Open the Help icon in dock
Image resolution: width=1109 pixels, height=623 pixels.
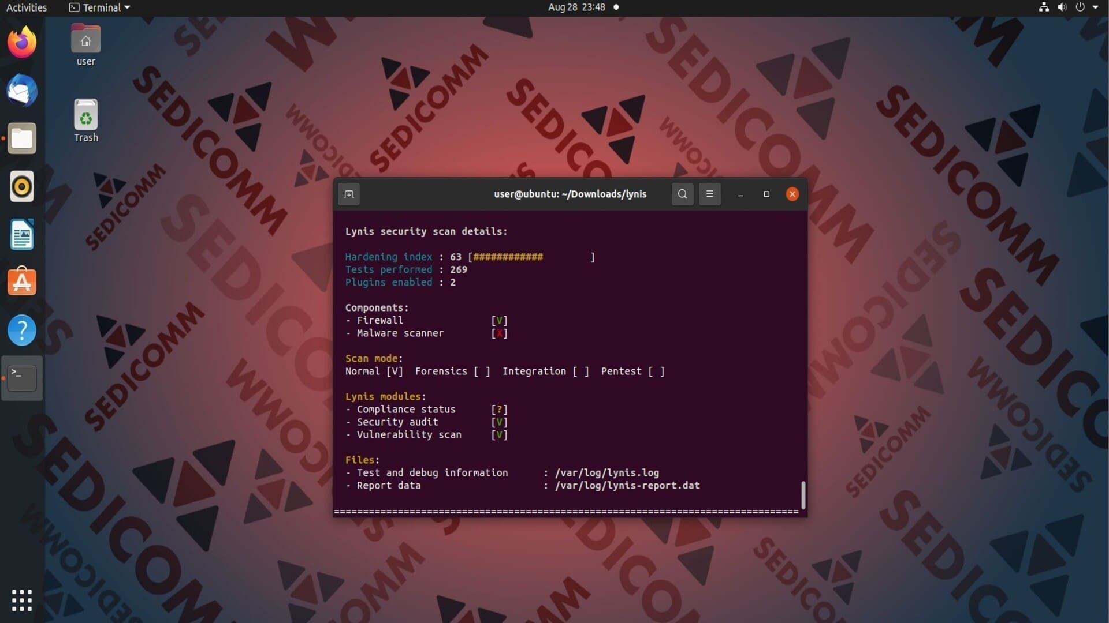(22, 331)
